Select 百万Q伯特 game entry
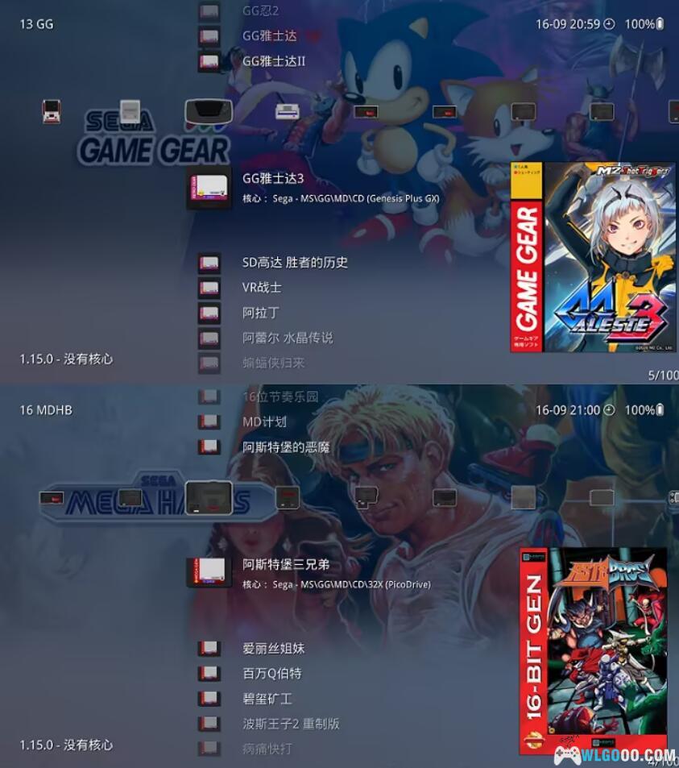Viewport: 679px width, 768px height. (x=271, y=674)
